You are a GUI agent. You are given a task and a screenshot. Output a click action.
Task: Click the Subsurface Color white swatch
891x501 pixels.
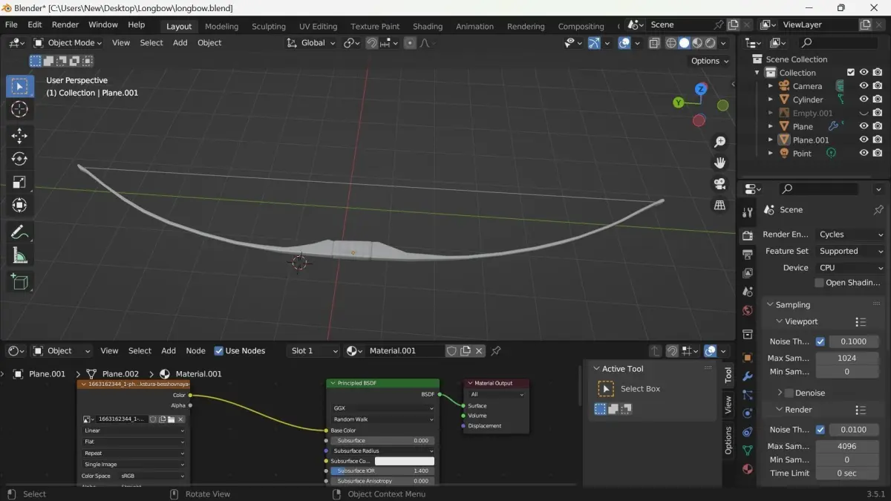pos(404,461)
